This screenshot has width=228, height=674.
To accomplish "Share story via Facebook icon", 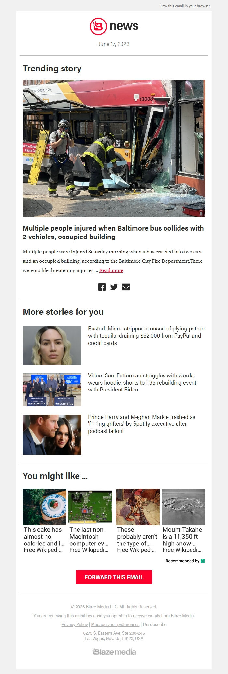I will 102,287.
